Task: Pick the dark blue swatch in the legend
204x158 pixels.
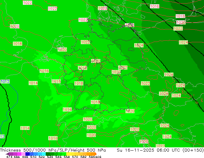Action: pyautogui.click(x=27, y=154)
